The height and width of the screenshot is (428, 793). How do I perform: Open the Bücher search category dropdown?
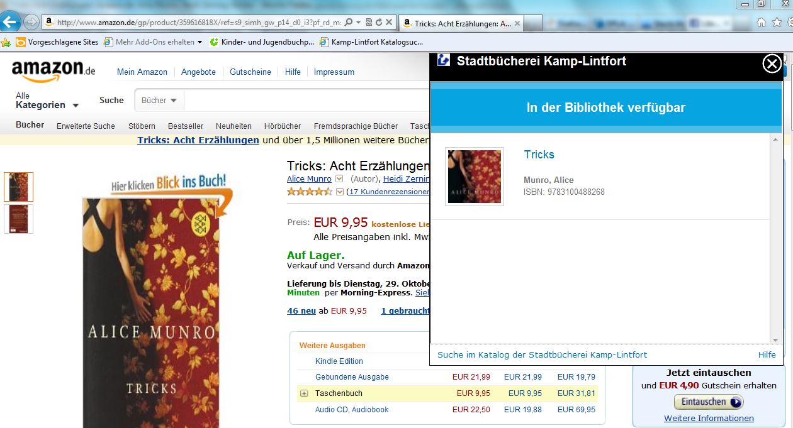pos(159,101)
